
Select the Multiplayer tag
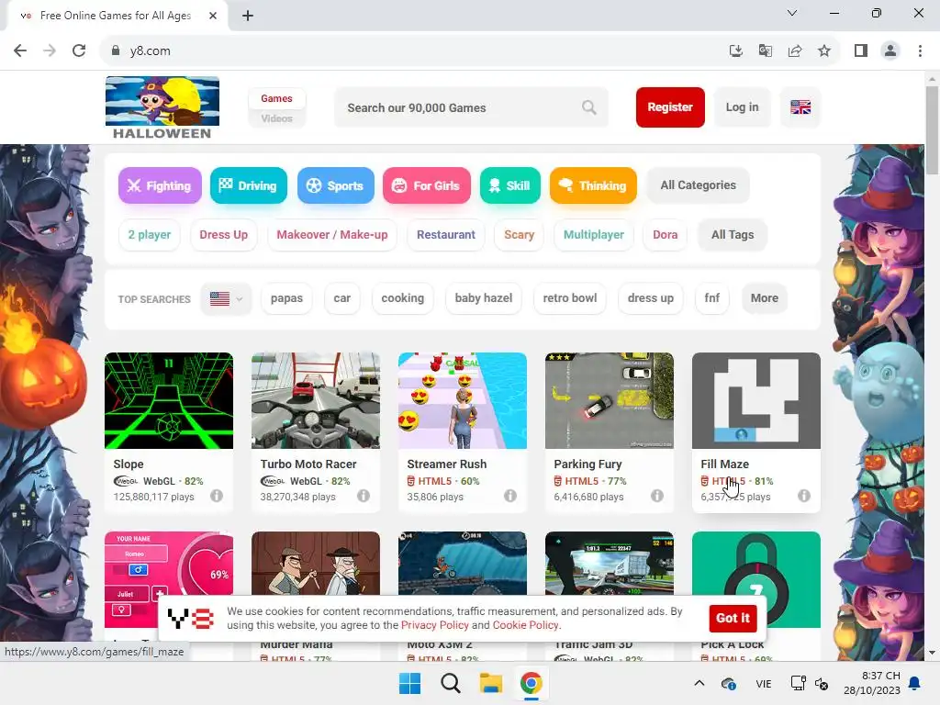coord(594,235)
